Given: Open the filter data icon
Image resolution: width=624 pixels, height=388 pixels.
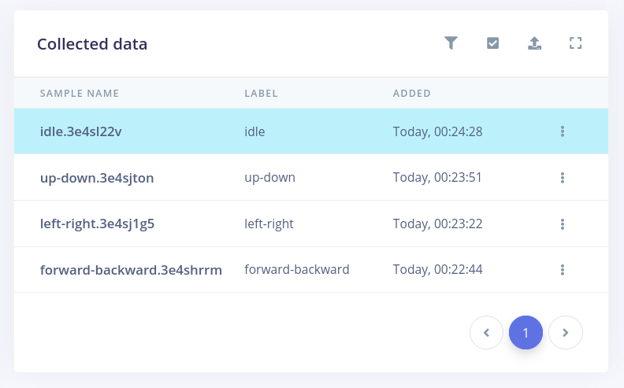Looking at the screenshot, I should [451, 43].
